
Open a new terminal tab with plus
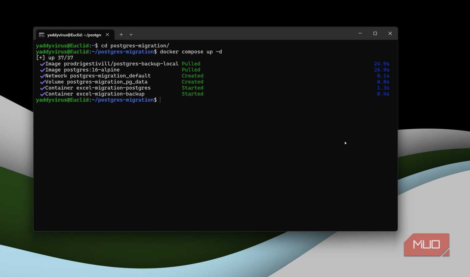click(121, 34)
